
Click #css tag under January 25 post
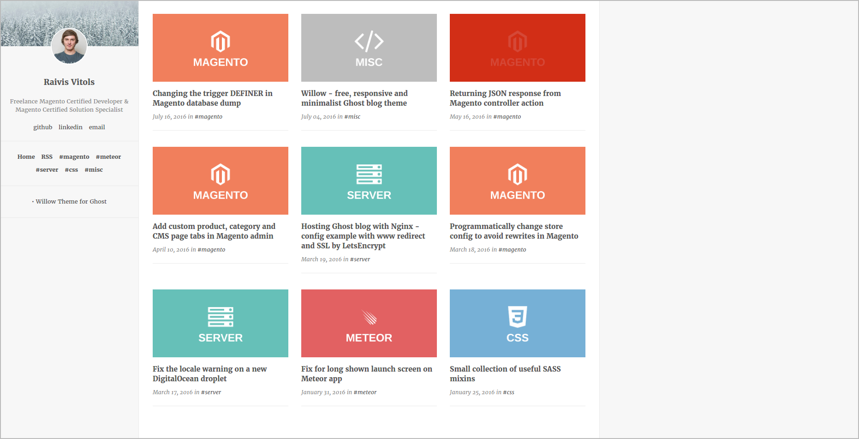(508, 392)
